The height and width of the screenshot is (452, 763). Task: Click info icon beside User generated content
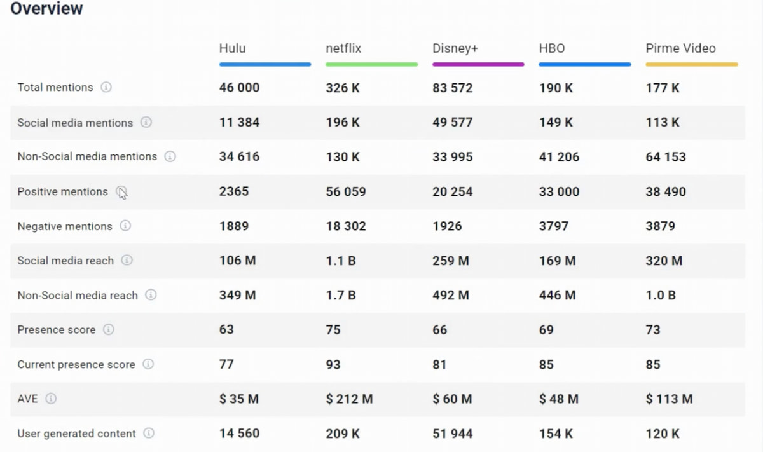coord(149,433)
